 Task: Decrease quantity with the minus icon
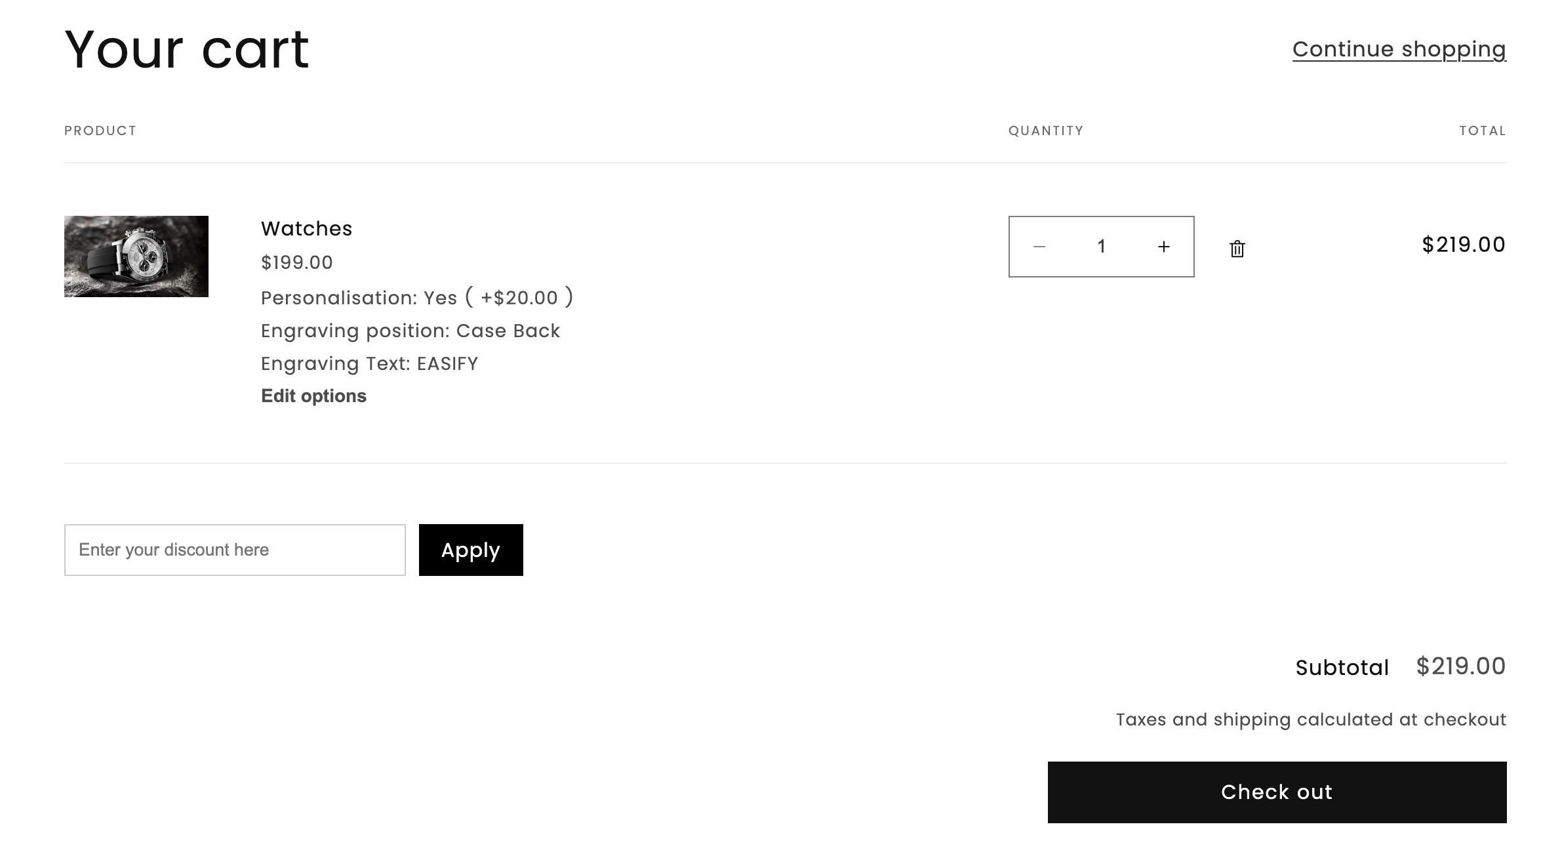(1039, 247)
